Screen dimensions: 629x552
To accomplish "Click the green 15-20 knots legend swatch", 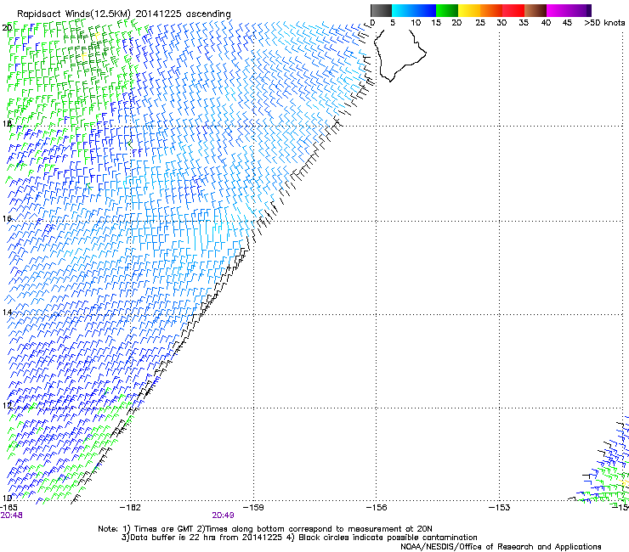I will tap(447, 10).
